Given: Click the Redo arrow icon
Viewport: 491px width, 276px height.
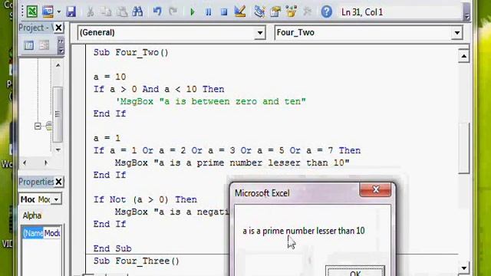Looking at the screenshot, I should coord(173,12).
